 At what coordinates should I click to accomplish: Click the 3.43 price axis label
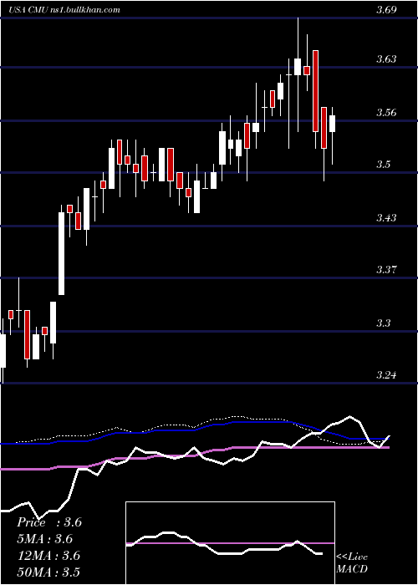tap(386, 217)
